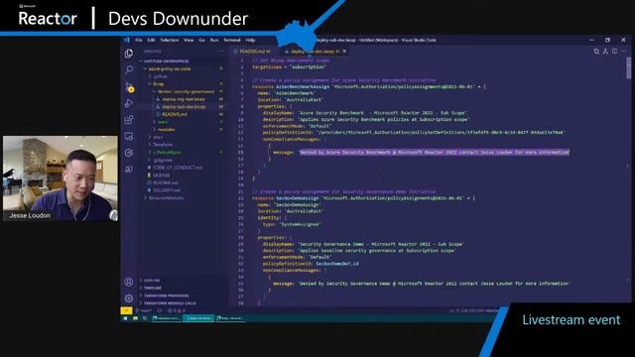Open the .gitignore file
Image resolution: width=635 pixels, height=357 pixels.
pos(163,160)
